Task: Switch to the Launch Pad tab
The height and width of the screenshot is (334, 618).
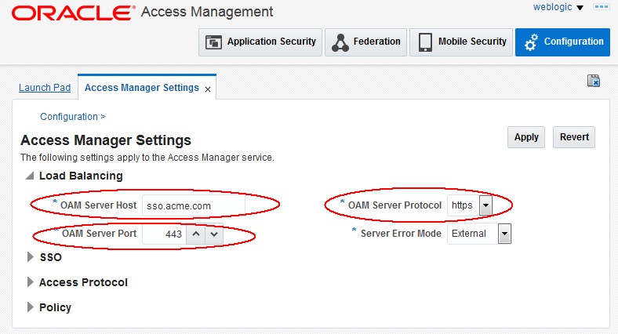Action: (45, 88)
